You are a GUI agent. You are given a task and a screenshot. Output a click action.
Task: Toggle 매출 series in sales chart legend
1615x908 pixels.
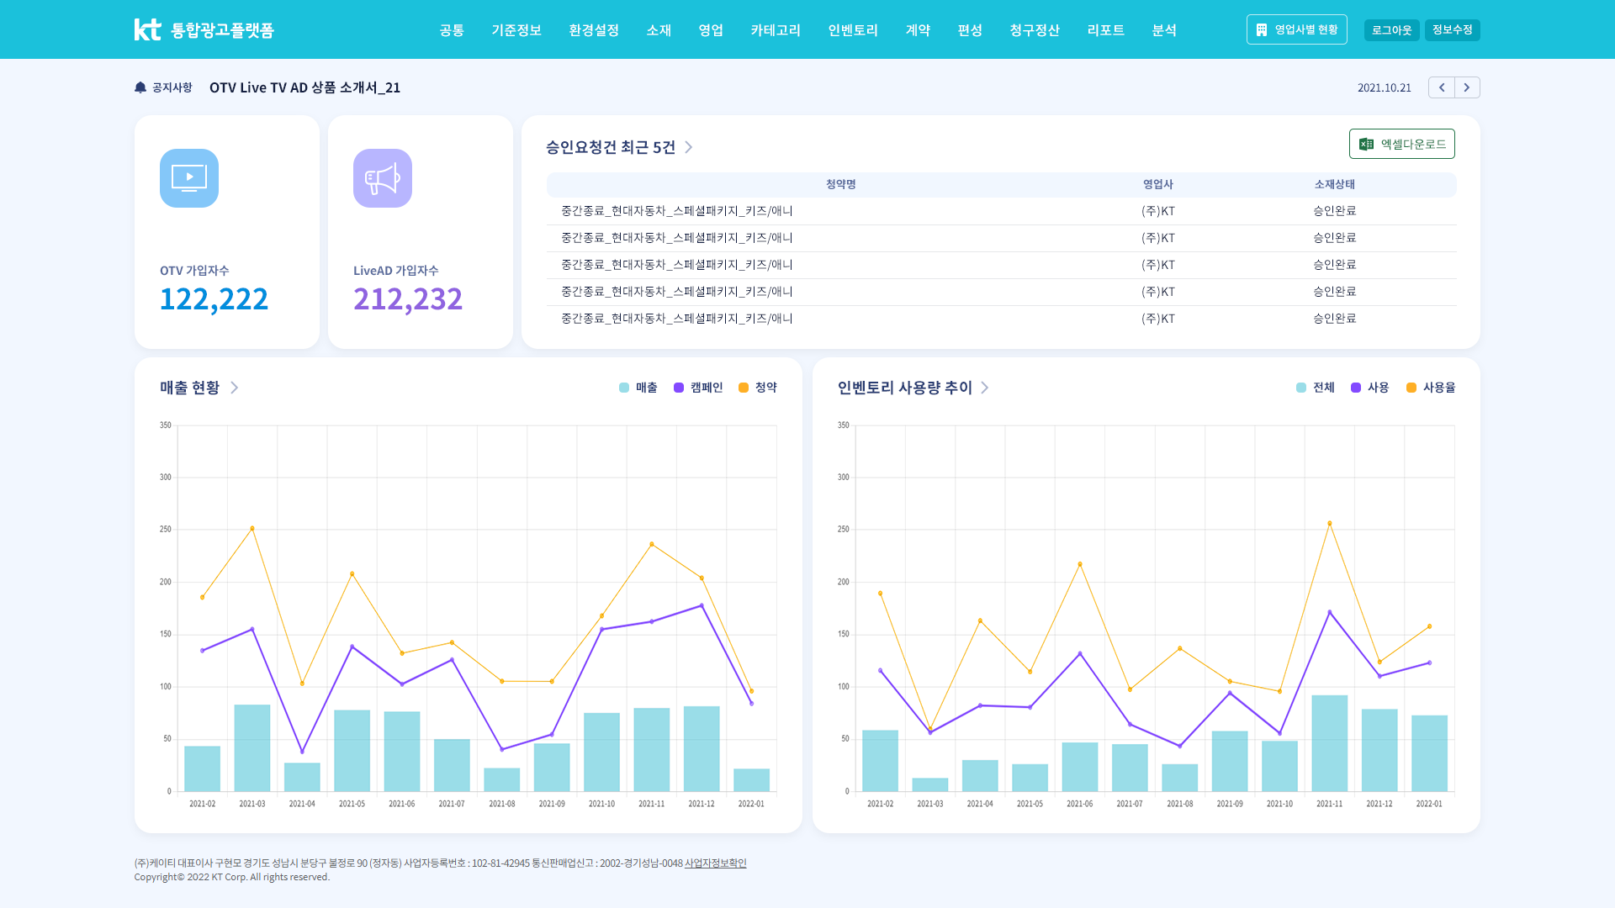point(638,388)
